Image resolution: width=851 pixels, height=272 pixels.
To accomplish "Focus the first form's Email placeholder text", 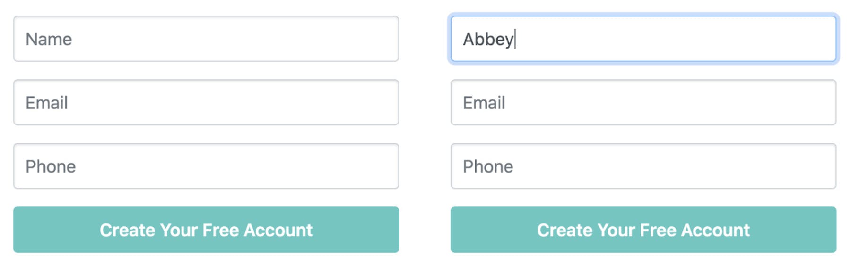I will click(47, 103).
